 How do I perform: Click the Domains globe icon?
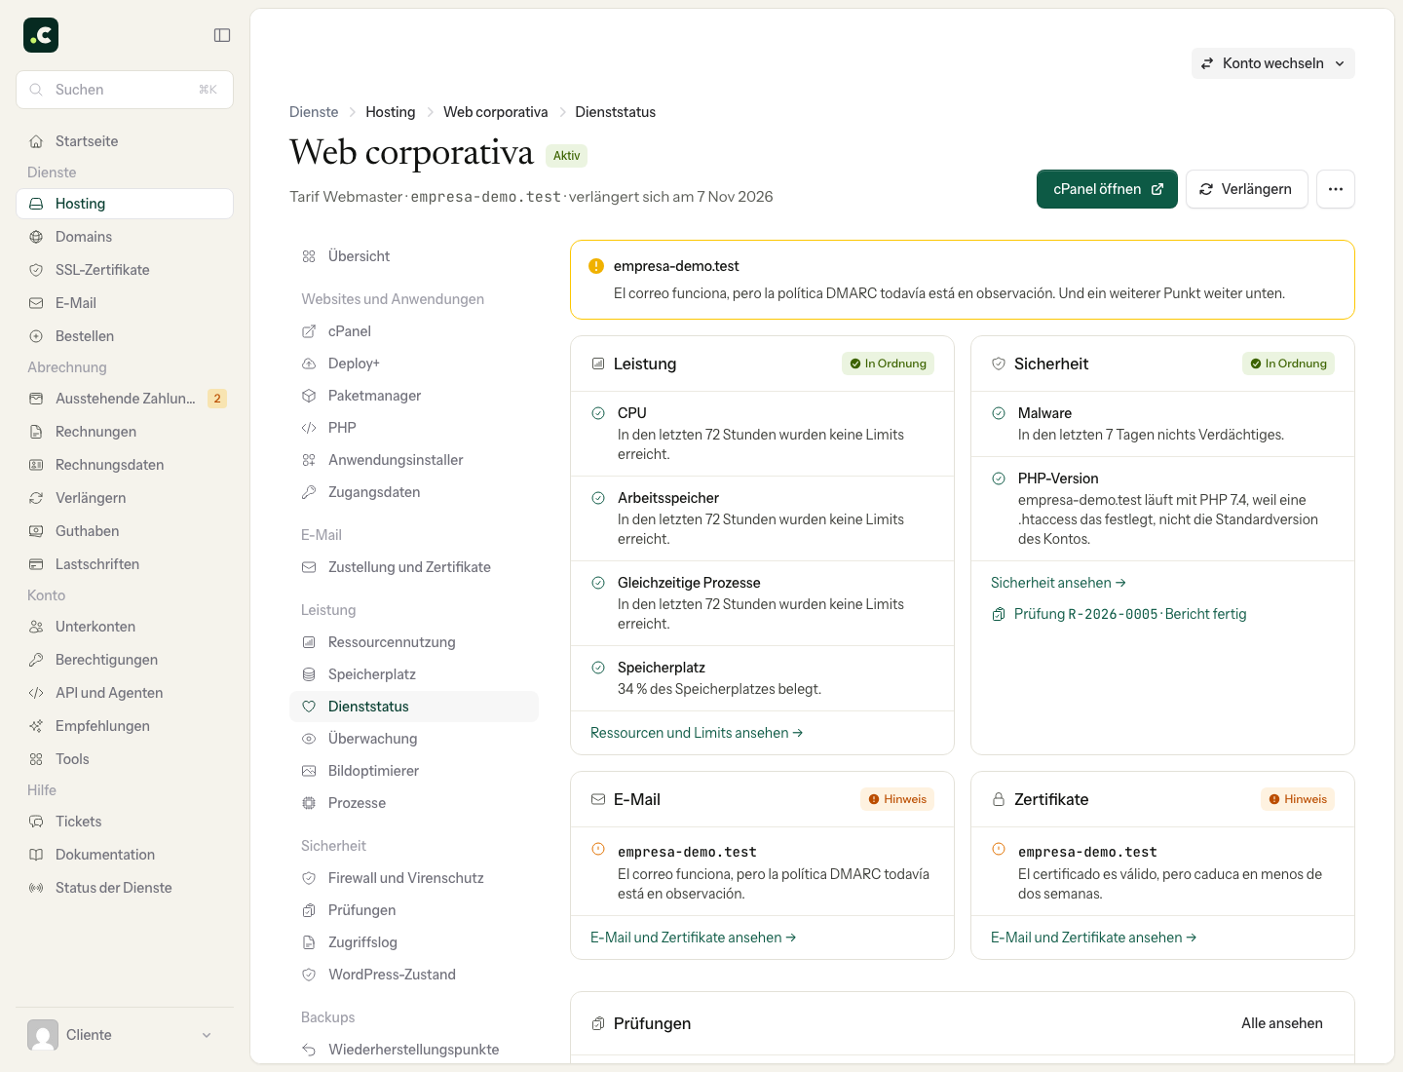pyautogui.click(x=36, y=237)
